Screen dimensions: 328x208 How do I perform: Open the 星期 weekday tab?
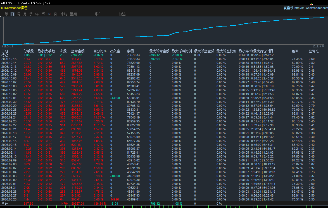73,14
